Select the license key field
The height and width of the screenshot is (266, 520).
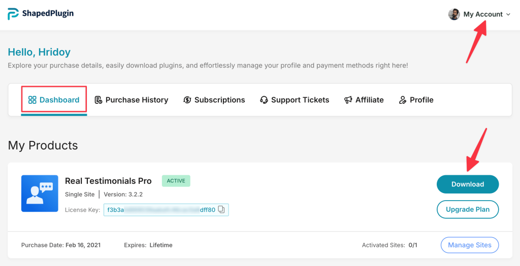pos(166,210)
